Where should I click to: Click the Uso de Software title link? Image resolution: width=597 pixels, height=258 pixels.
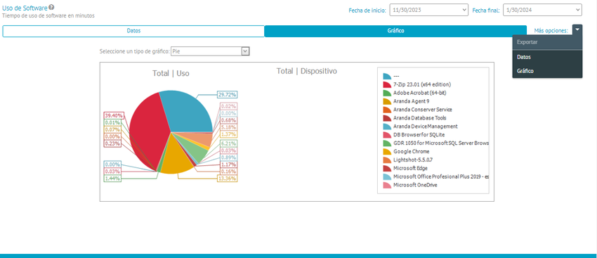point(25,7)
